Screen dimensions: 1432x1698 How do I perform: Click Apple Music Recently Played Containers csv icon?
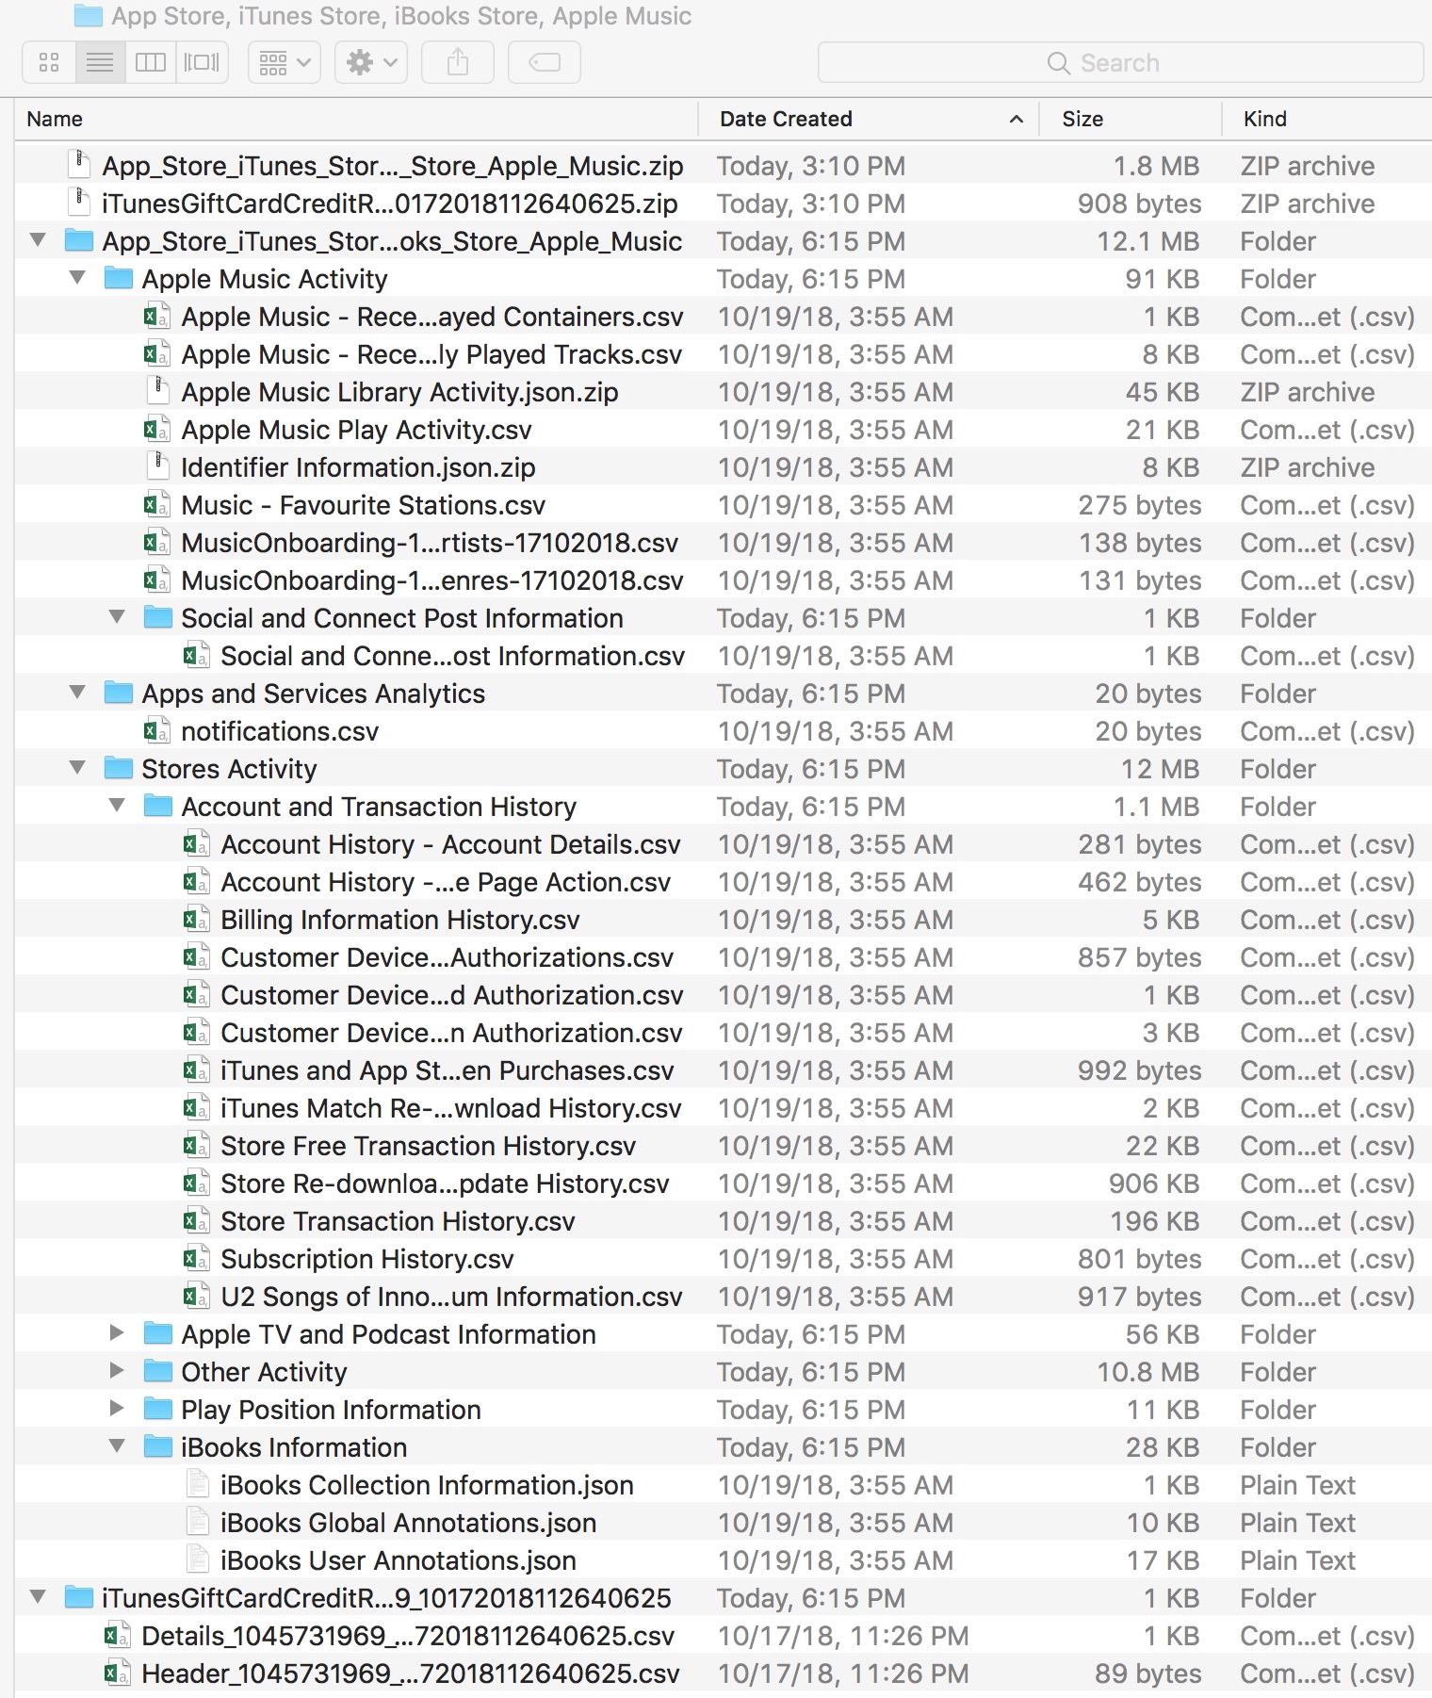tap(156, 317)
